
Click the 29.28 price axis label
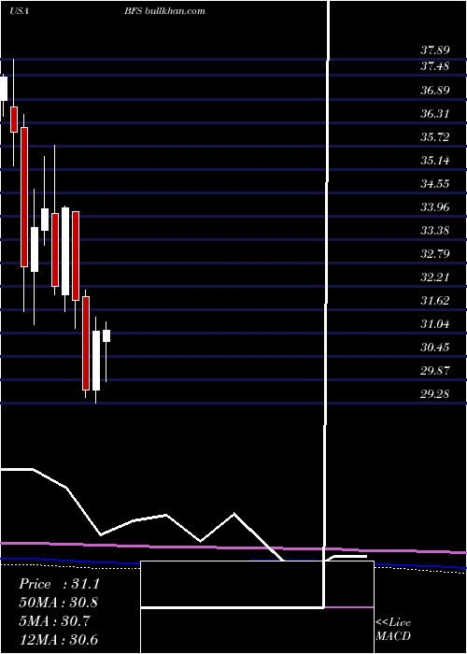coord(435,393)
